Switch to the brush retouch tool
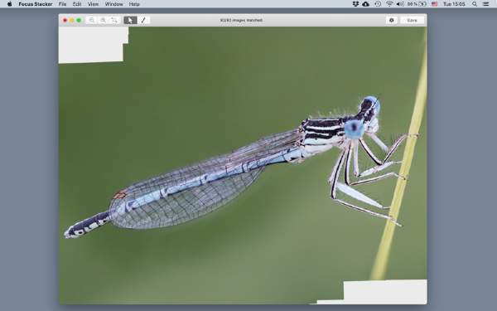Screen dimensions: 497x311 pos(143,20)
